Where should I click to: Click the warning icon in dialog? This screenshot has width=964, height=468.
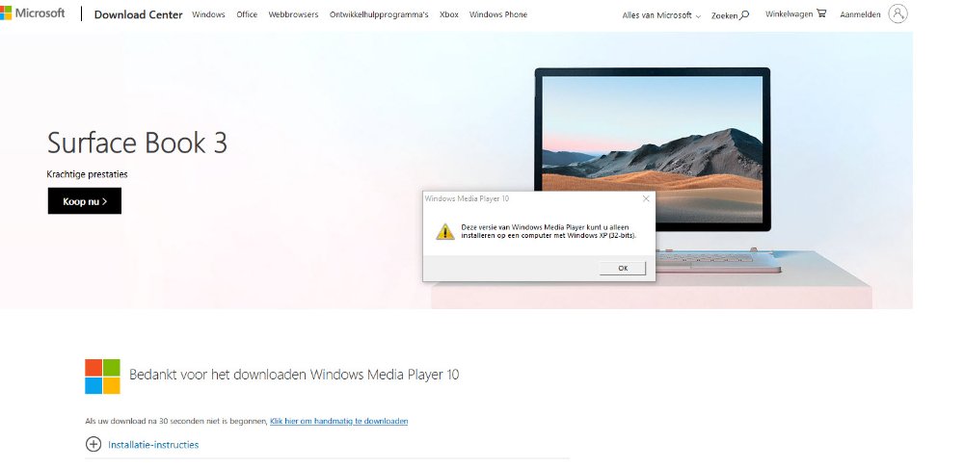click(443, 231)
